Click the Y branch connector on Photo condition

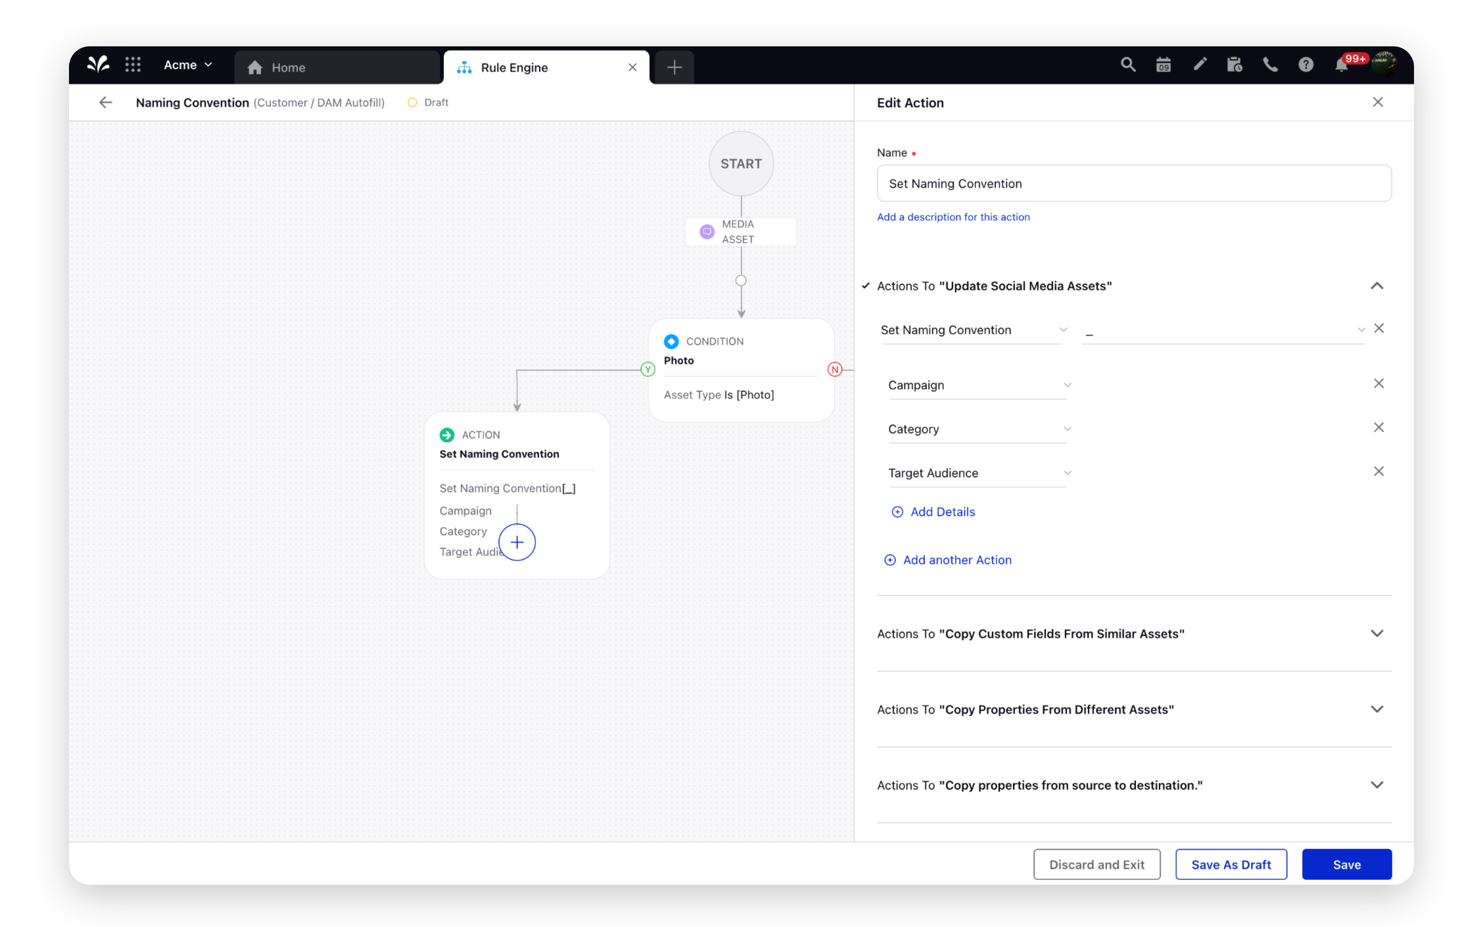(x=648, y=370)
